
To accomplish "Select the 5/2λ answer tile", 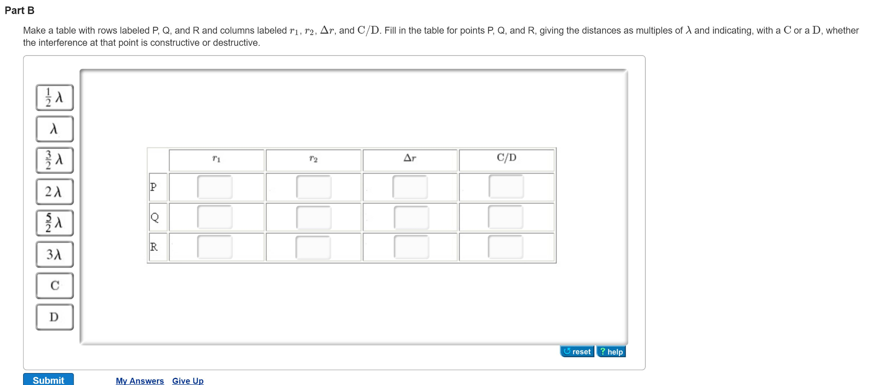I will [54, 223].
